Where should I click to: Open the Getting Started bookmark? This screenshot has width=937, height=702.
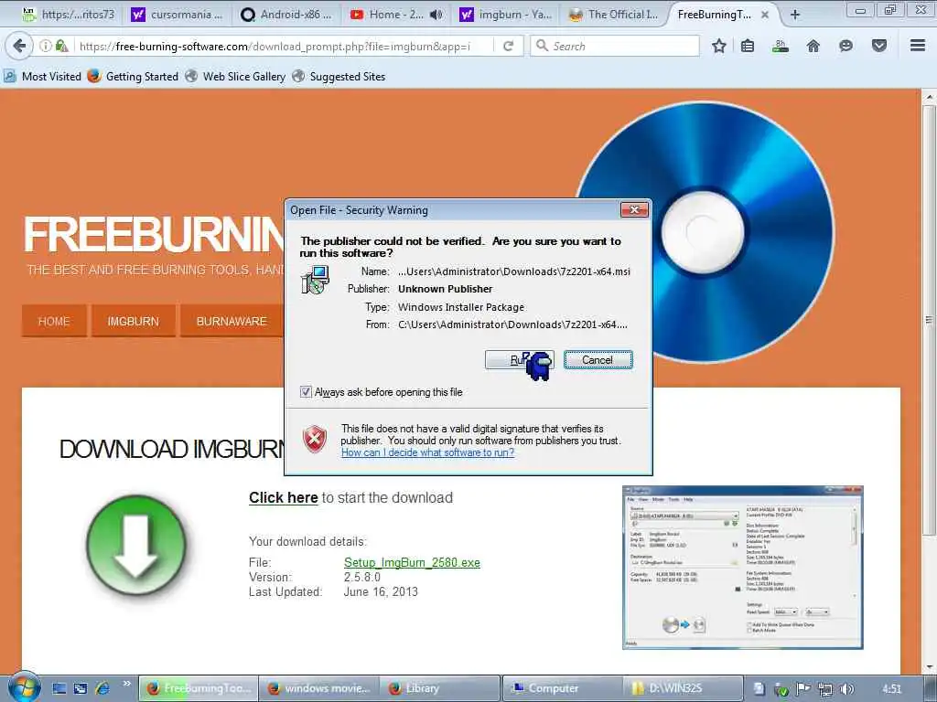(134, 77)
